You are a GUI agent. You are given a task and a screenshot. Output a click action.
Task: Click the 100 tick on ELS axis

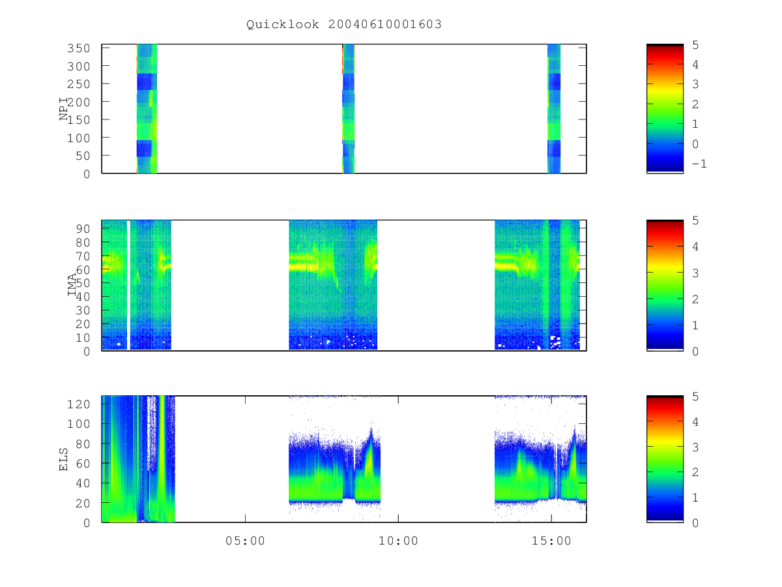point(79,424)
